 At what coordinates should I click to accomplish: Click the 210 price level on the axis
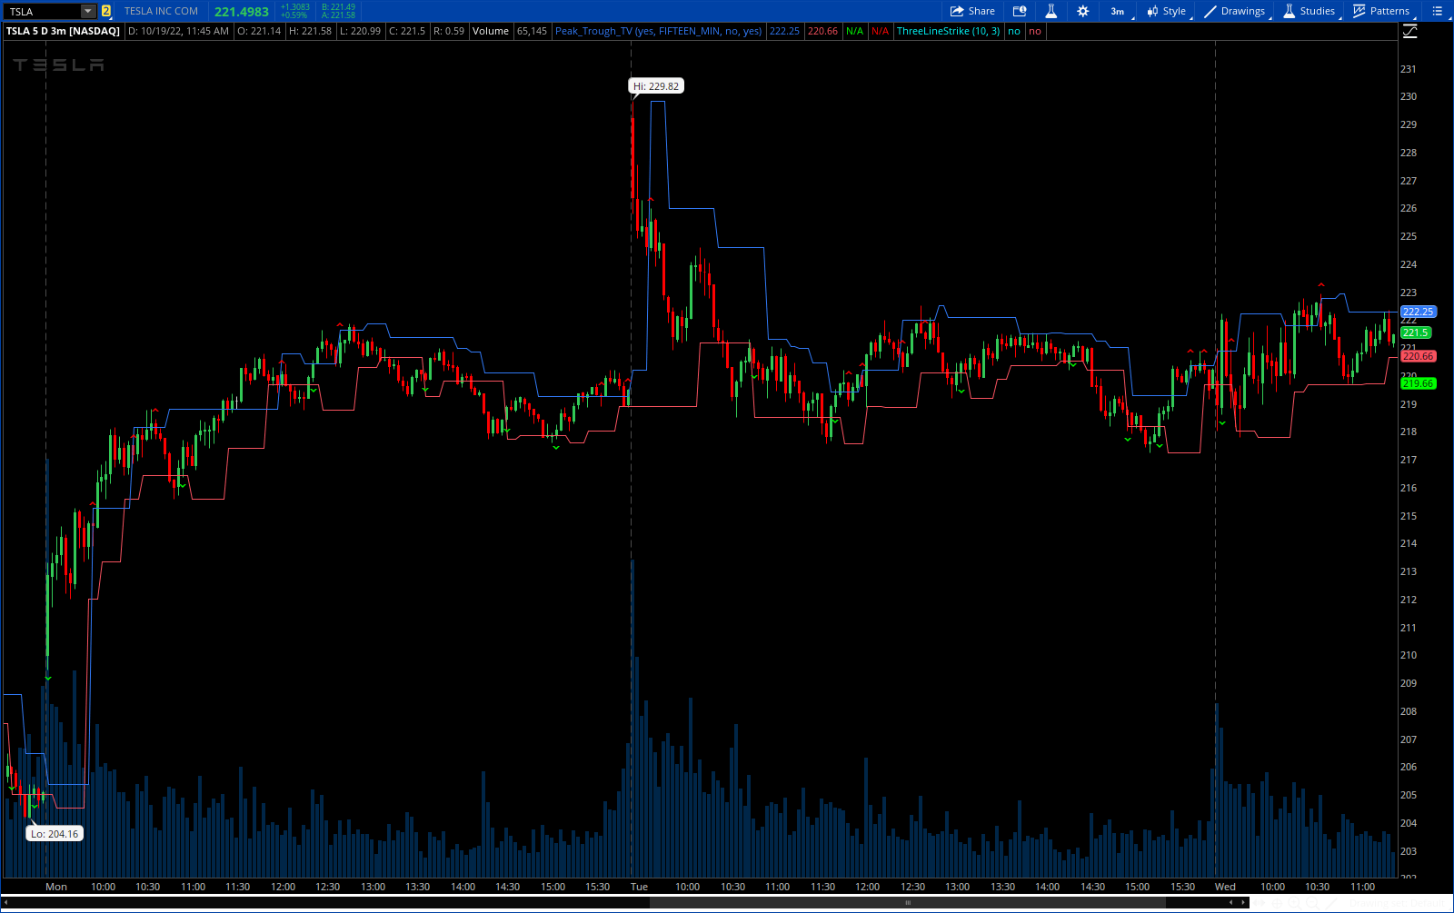pos(1409,655)
